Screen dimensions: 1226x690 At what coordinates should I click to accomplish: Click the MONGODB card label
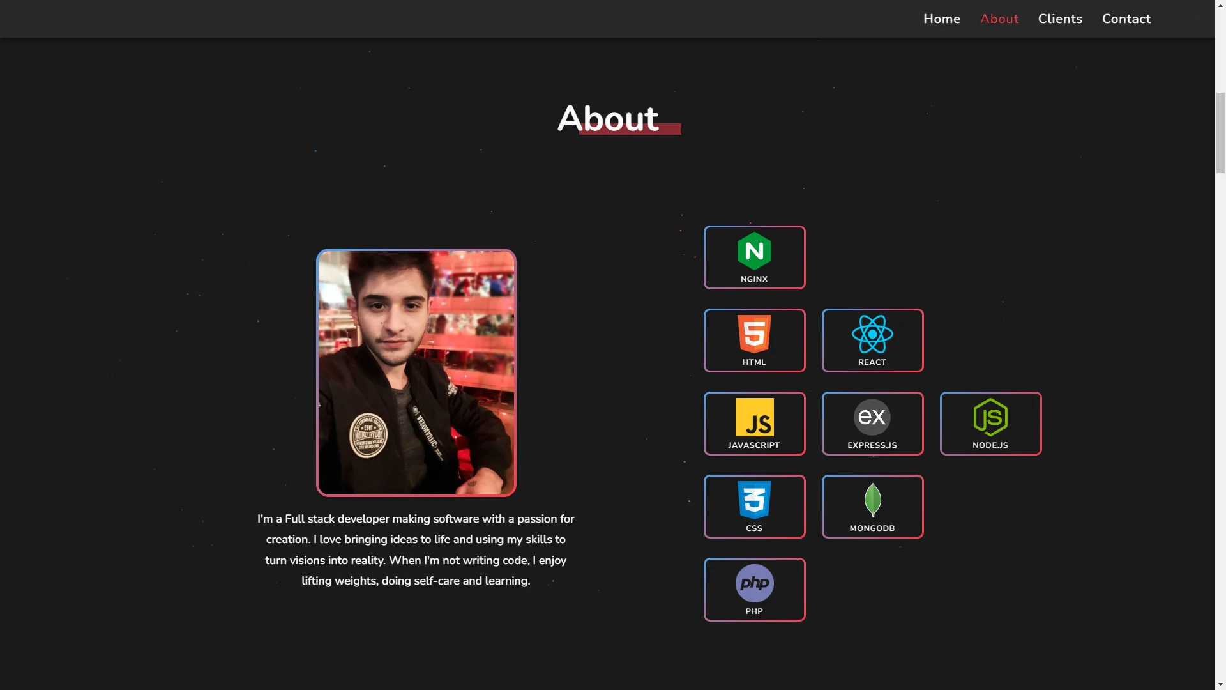pyautogui.click(x=872, y=528)
